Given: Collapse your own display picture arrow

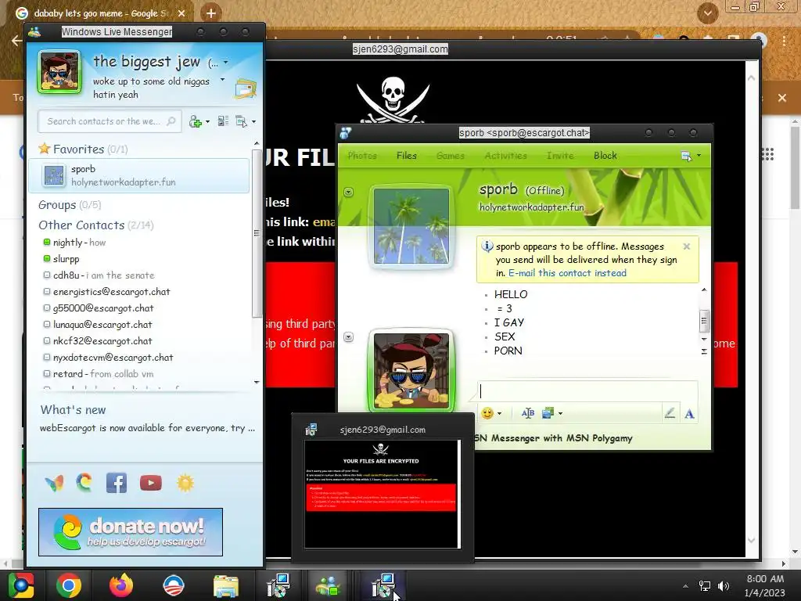Looking at the screenshot, I should pyautogui.click(x=348, y=336).
